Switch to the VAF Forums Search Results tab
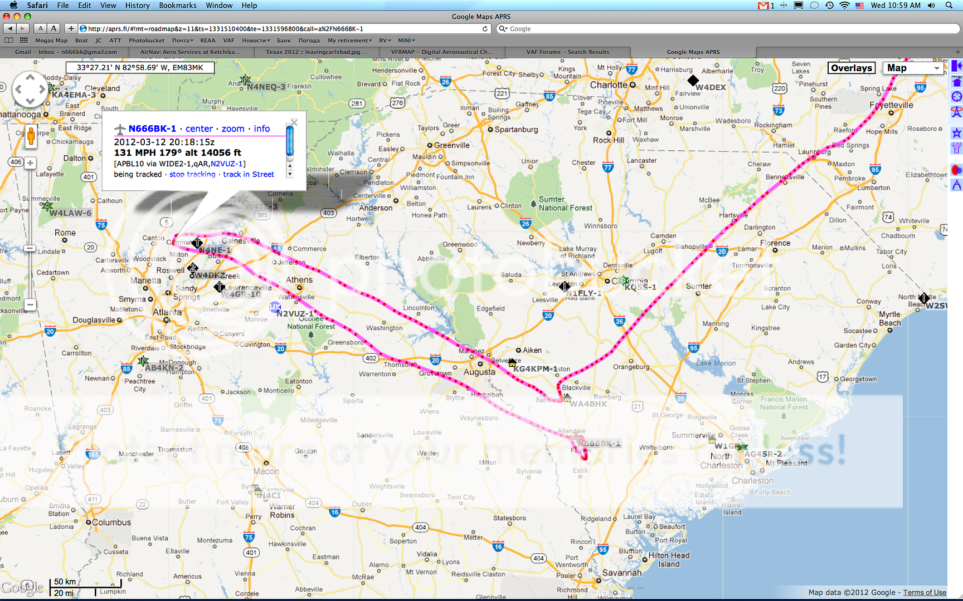The height and width of the screenshot is (601, 963). point(567,52)
